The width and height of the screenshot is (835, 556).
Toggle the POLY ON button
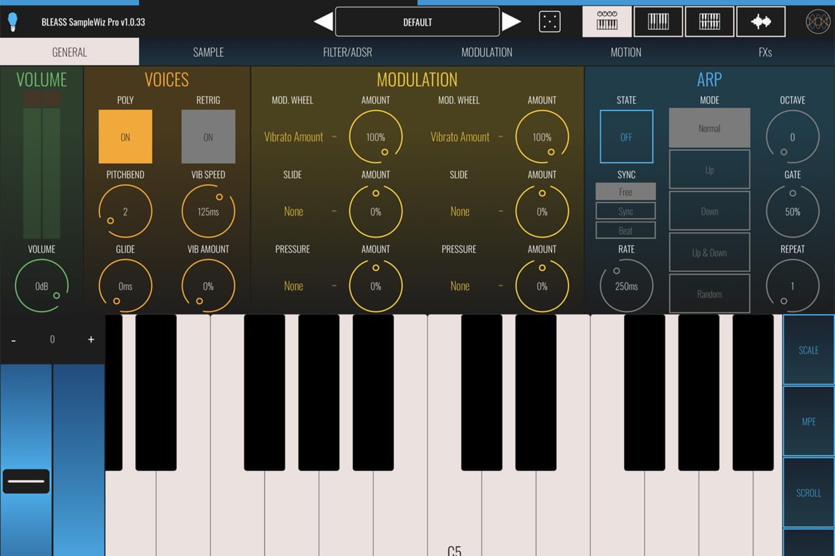point(125,137)
